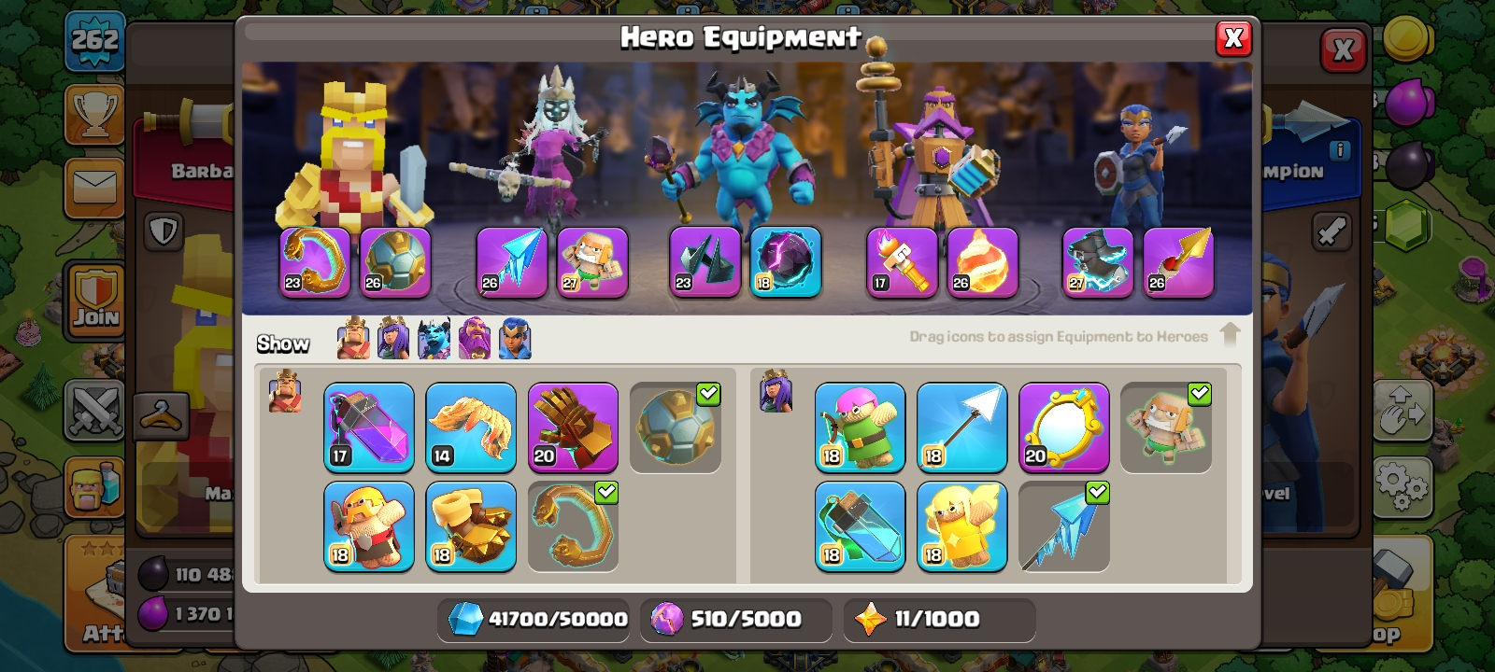Tap the glowy ore counter 510/5000
This screenshot has height=672, width=1495.
point(735,619)
